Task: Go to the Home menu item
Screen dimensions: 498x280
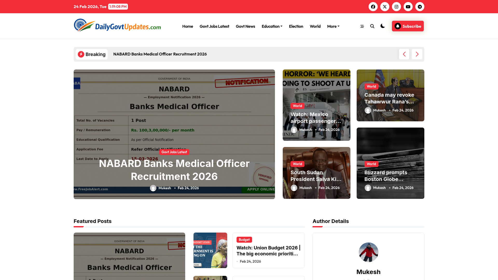Action: 188,26
